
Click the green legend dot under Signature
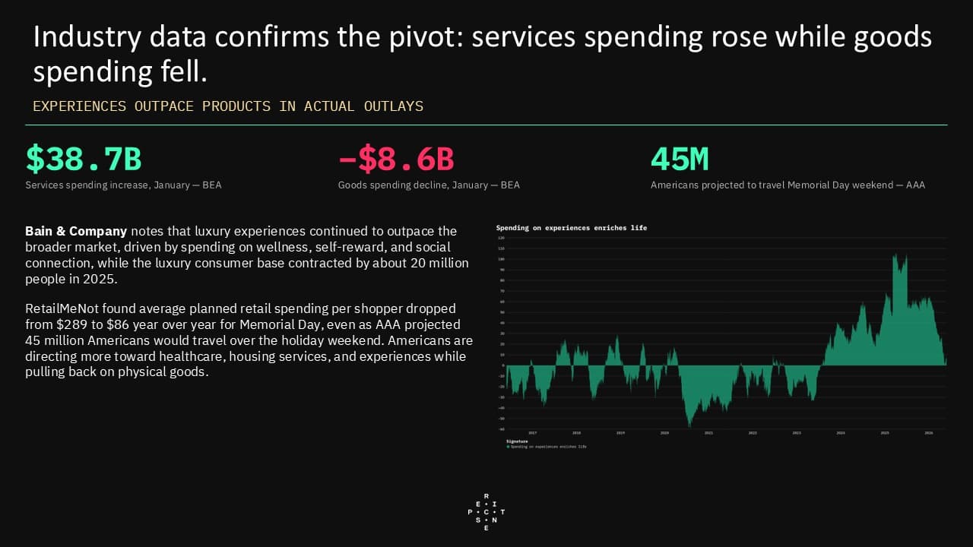508,447
